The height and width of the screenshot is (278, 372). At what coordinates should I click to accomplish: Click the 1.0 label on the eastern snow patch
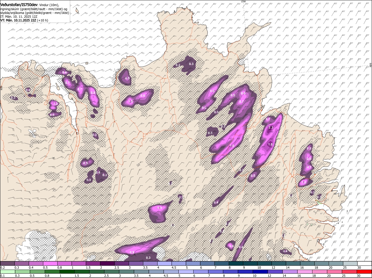pyautogui.click(x=304, y=183)
